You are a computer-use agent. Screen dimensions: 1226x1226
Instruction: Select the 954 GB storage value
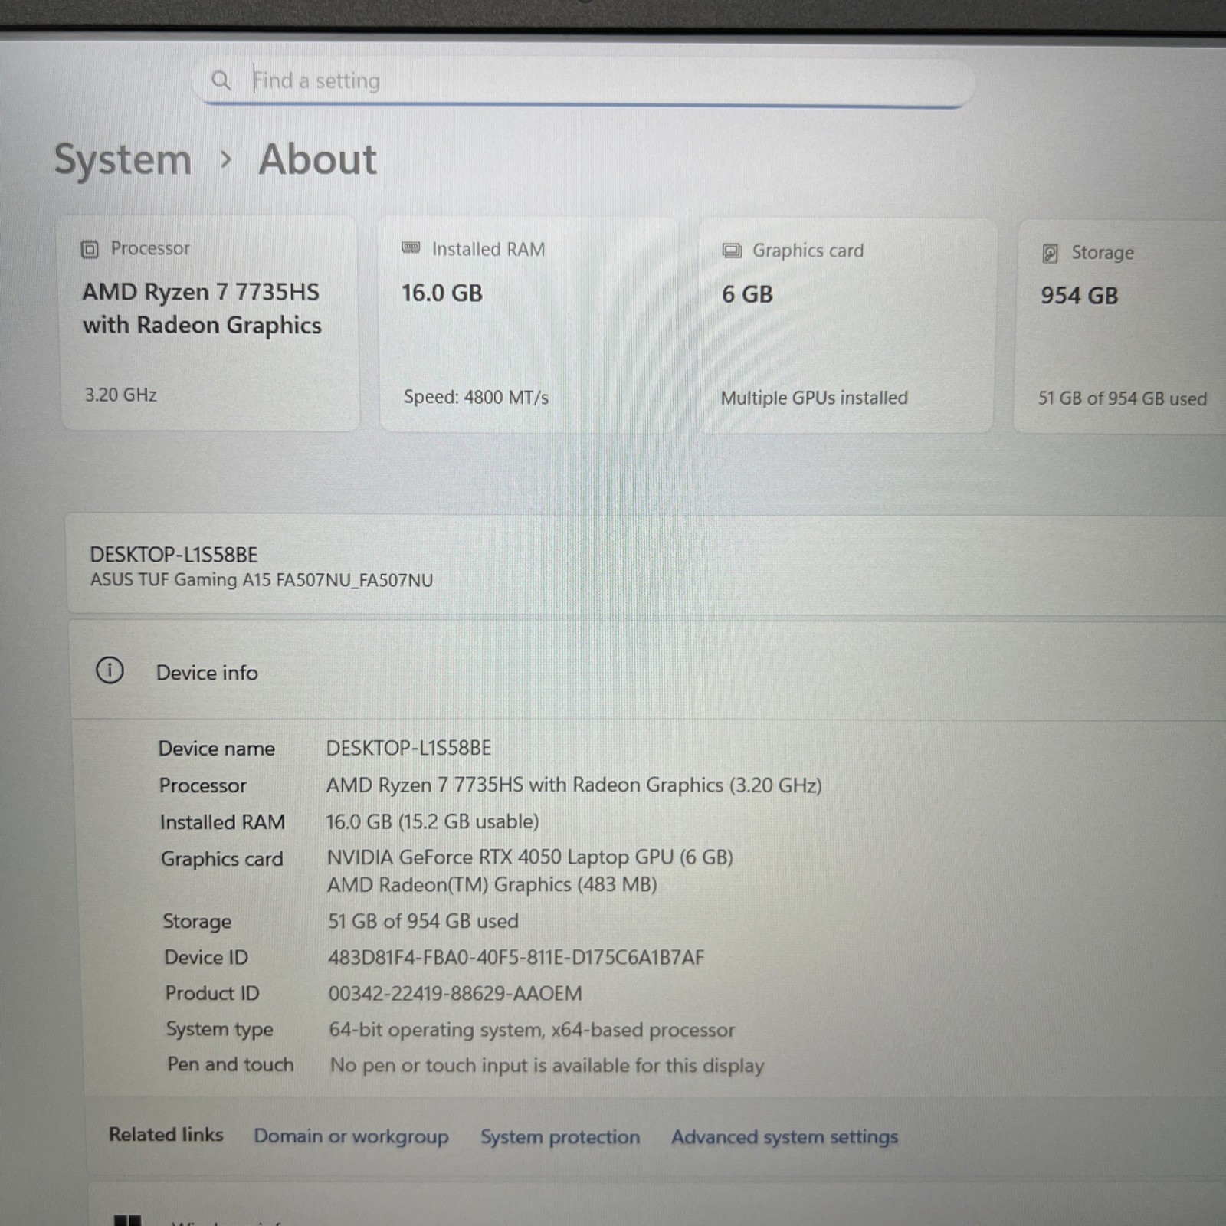[x=1080, y=296]
